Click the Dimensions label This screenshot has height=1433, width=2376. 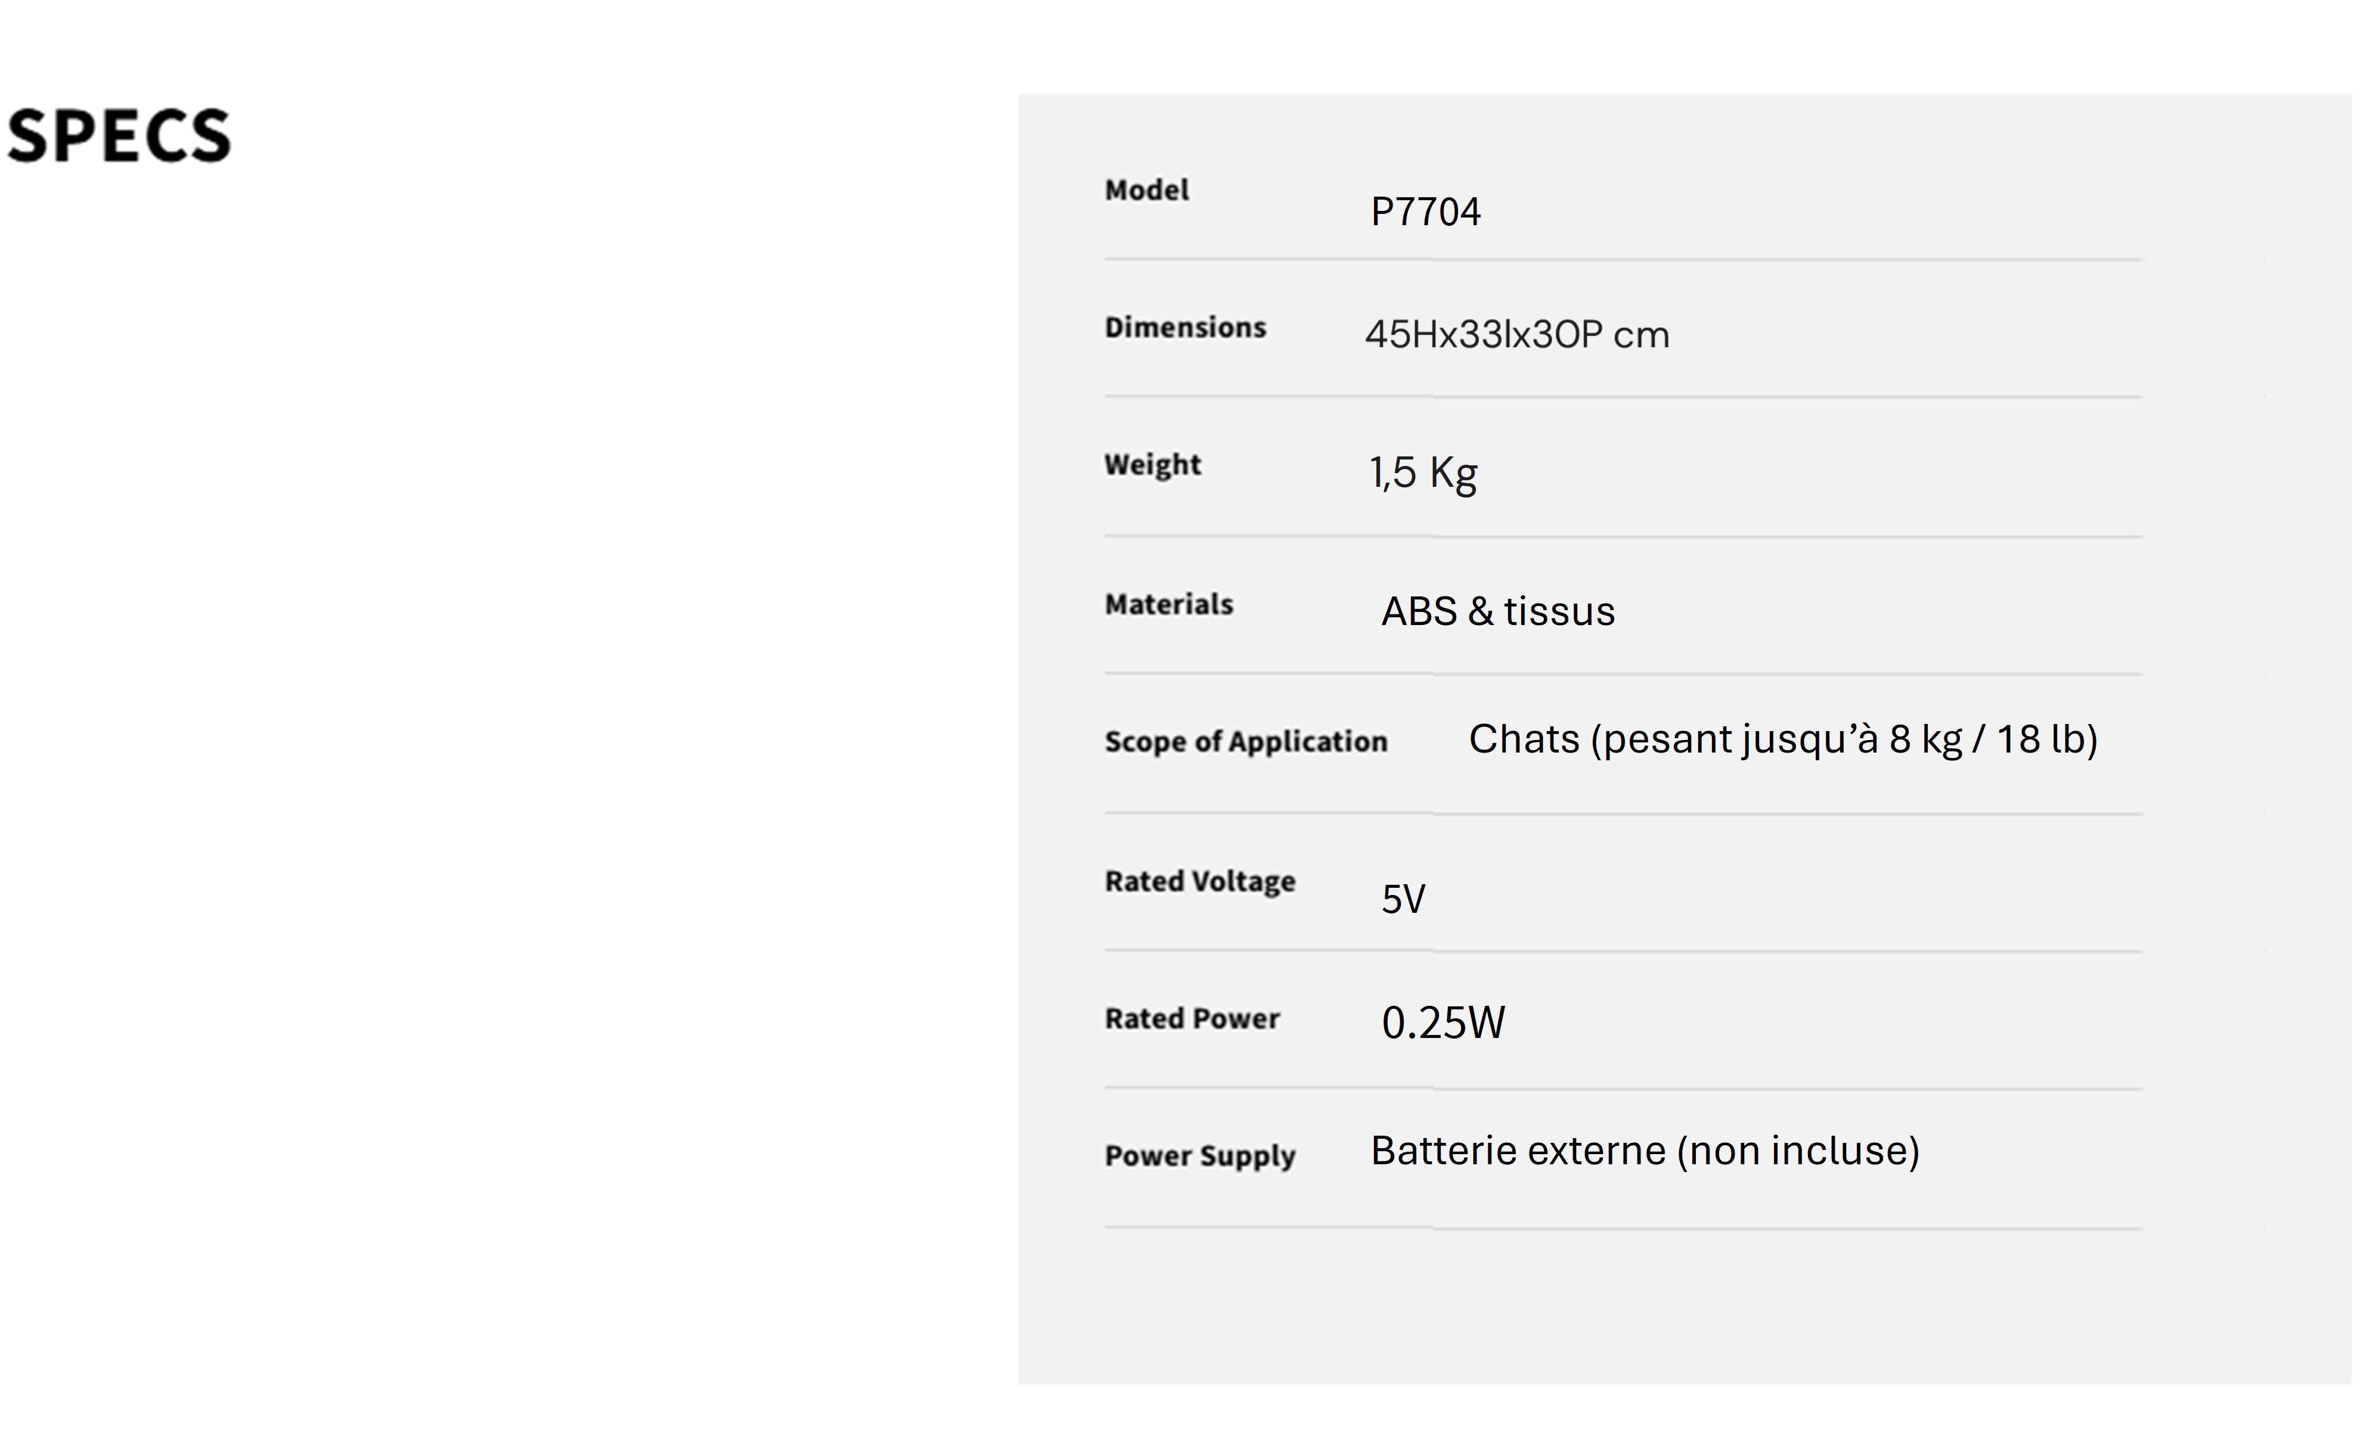(x=1185, y=328)
